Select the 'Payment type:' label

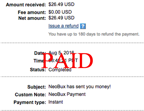[30, 102]
